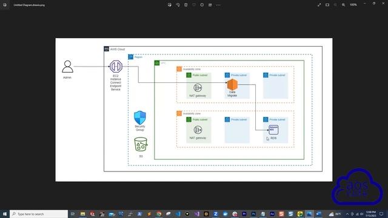Image resolution: width=388 pixels, height=218 pixels.
Task: Click the 100% zoom level value
Action: pyautogui.click(x=353, y=5)
